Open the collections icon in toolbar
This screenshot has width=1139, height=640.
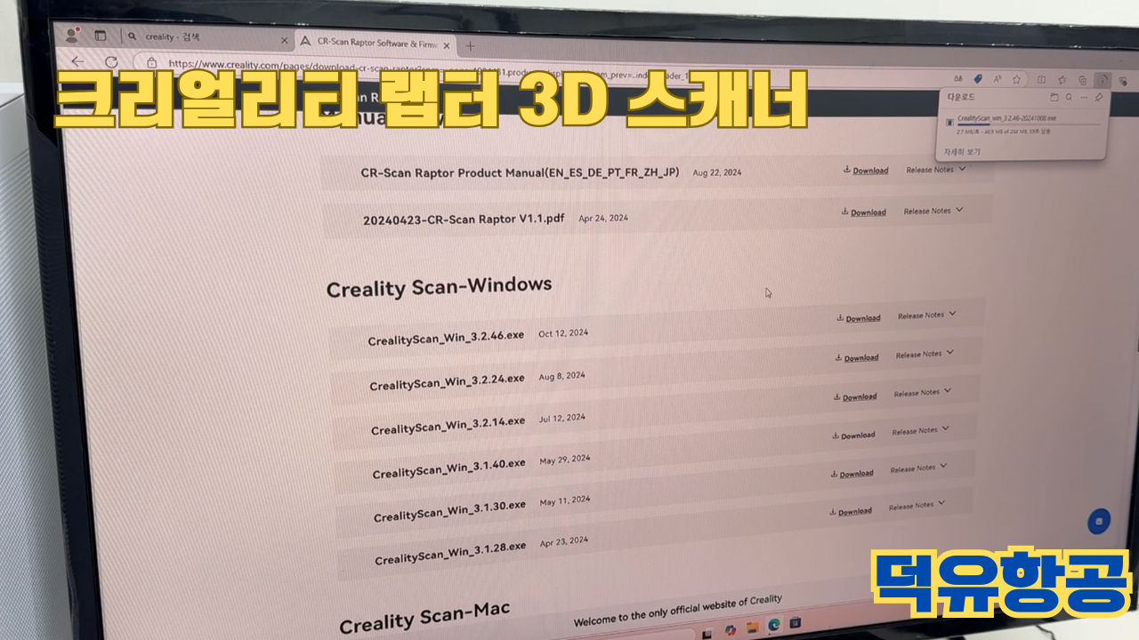coord(1083,80)
